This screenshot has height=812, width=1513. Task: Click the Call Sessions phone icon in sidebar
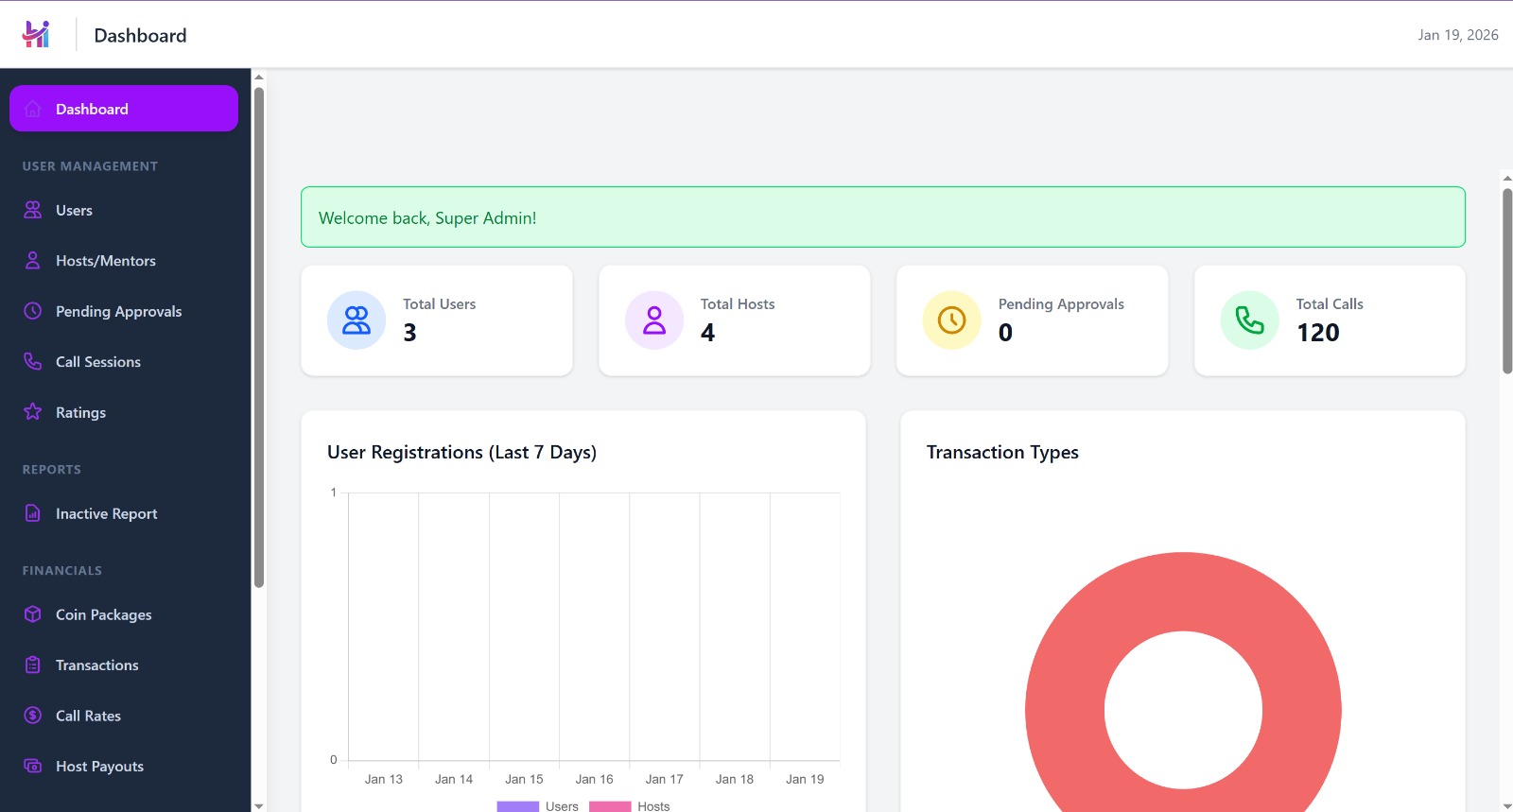point(33,361)
